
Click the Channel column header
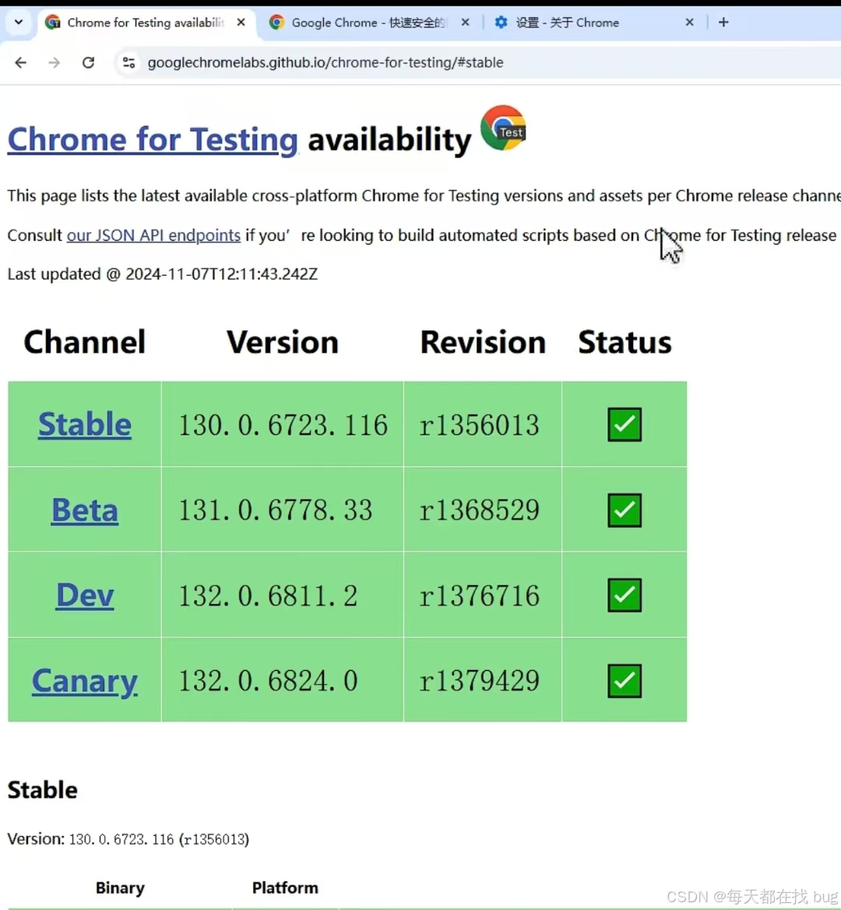click(x=85, y=342)
